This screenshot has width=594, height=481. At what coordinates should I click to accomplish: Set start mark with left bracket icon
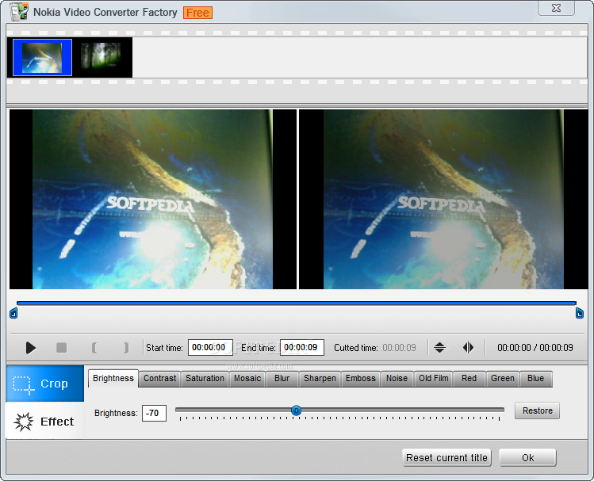[94, 347]
